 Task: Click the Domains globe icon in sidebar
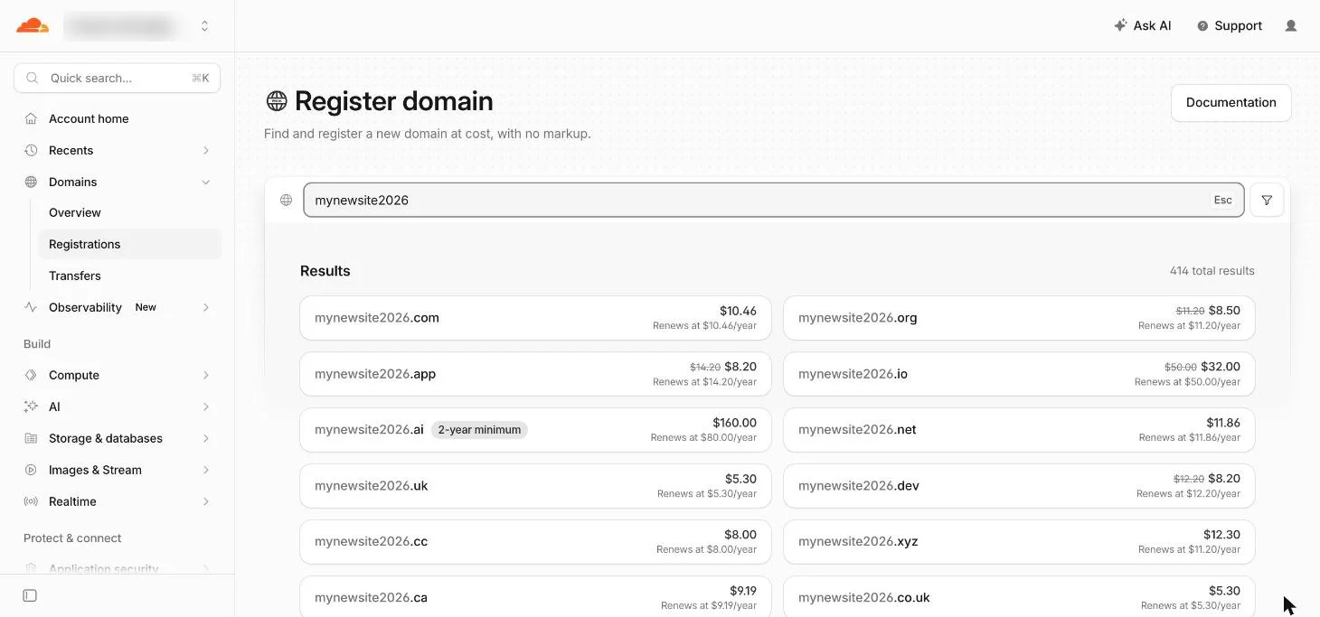[x=31, y=182]
